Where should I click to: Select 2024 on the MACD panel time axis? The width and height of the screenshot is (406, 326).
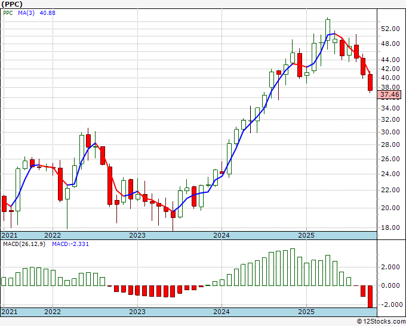(222, 312)
